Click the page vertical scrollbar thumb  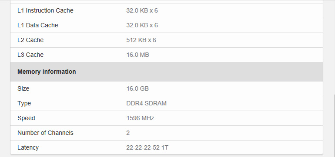click(334, 126)
